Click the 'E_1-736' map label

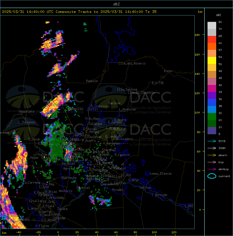pos(158,83)
